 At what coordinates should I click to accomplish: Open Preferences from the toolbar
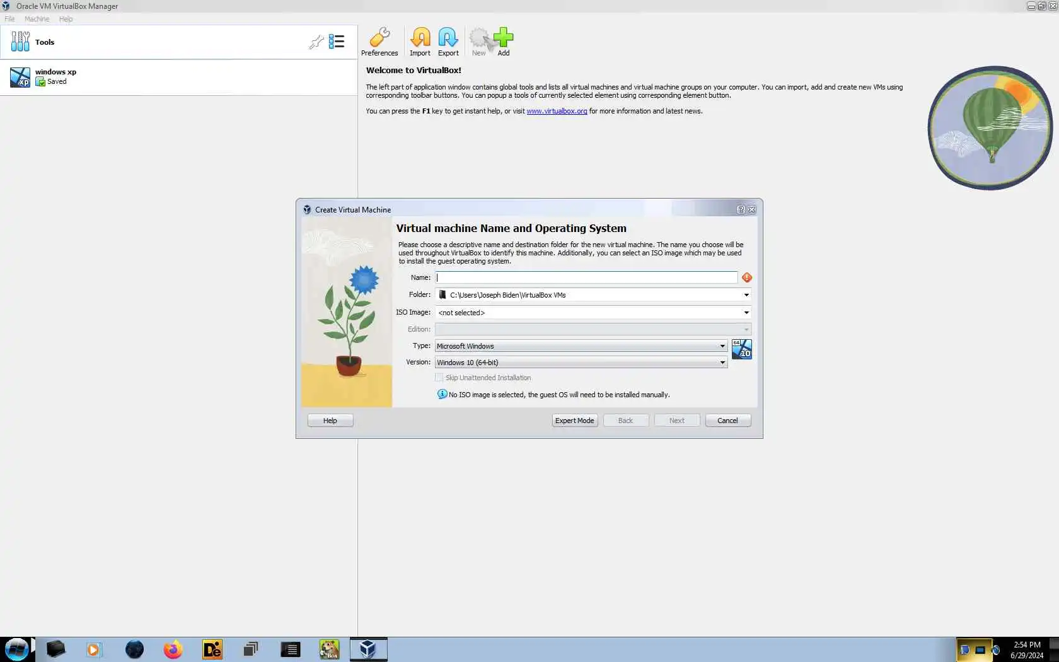click(x=379, y=42)
